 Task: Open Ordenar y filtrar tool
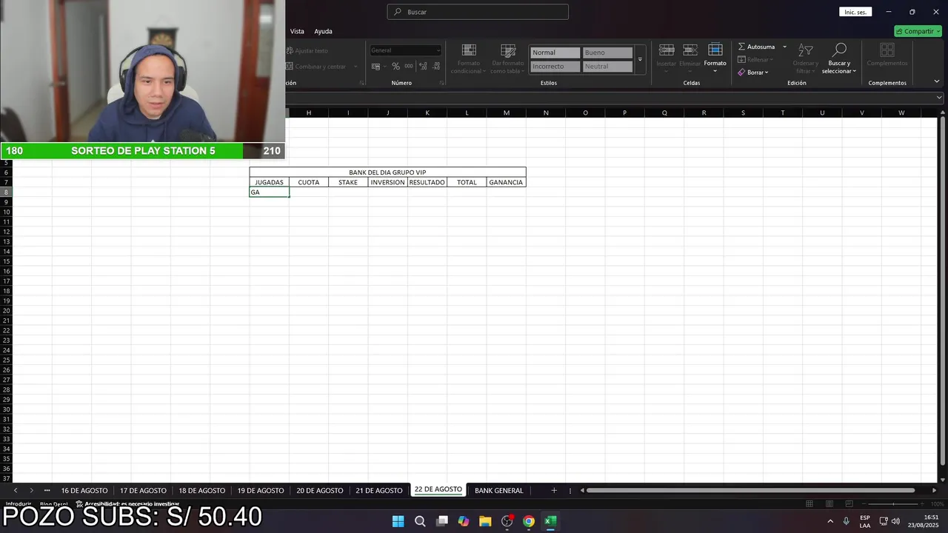click(x=805, y=58)
